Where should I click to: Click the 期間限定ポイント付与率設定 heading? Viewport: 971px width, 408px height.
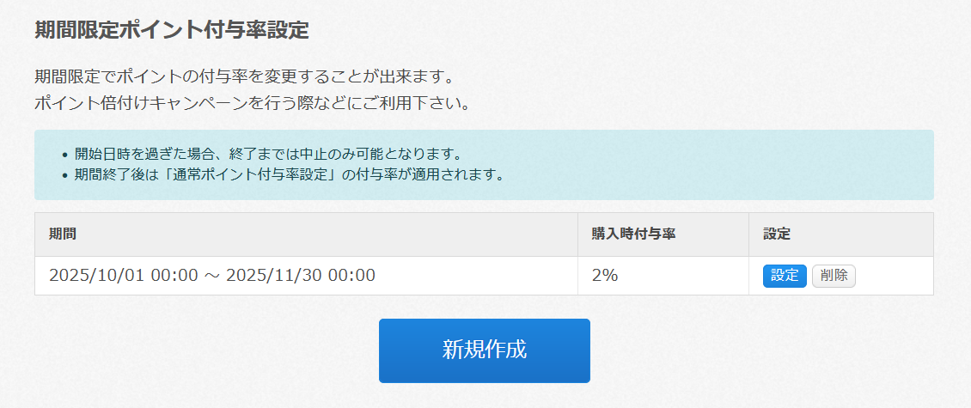tap(171, 30)
